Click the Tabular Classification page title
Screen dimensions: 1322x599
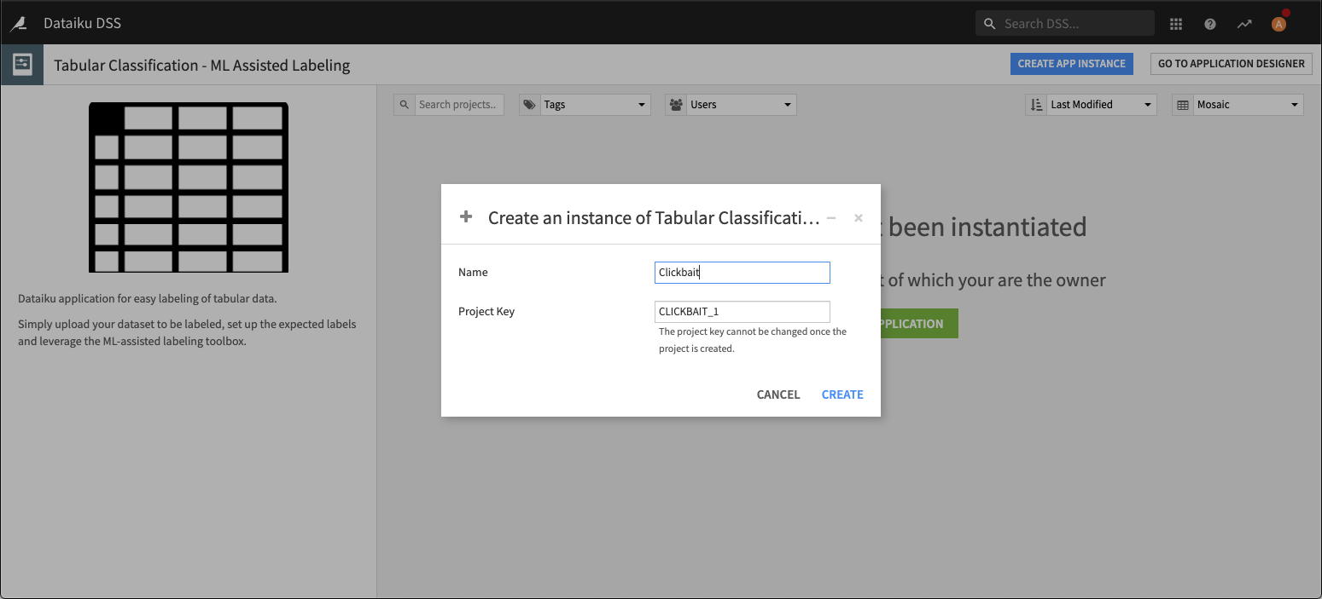[x=202, y=66]
